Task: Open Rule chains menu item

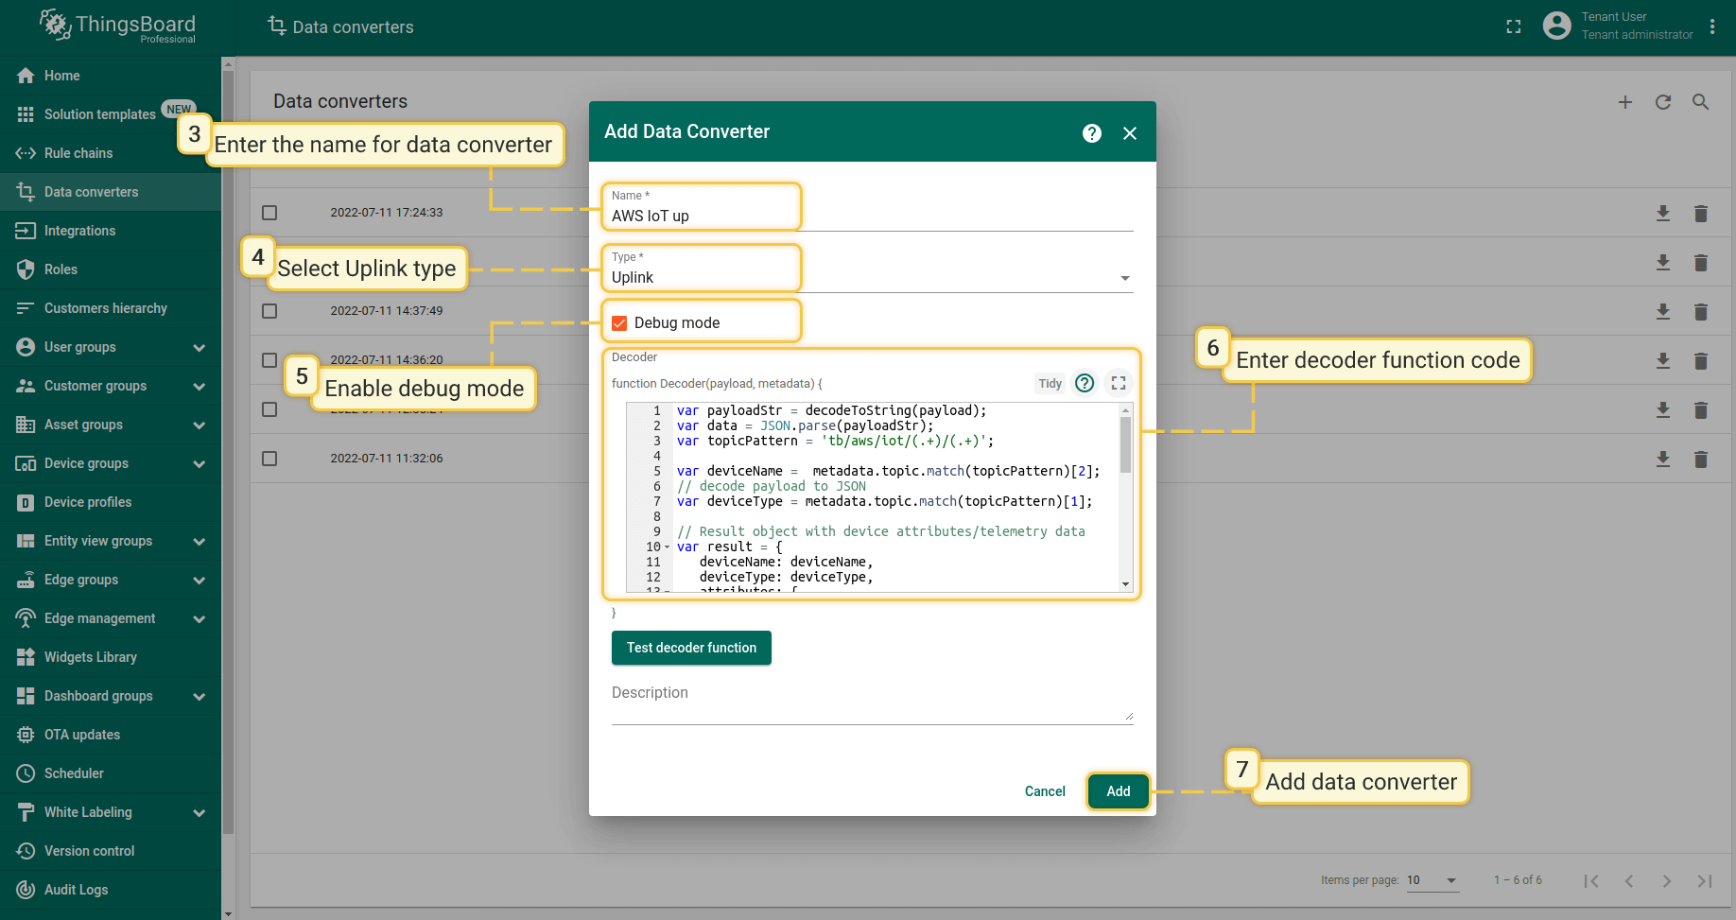Action: (x=78, y=153)
